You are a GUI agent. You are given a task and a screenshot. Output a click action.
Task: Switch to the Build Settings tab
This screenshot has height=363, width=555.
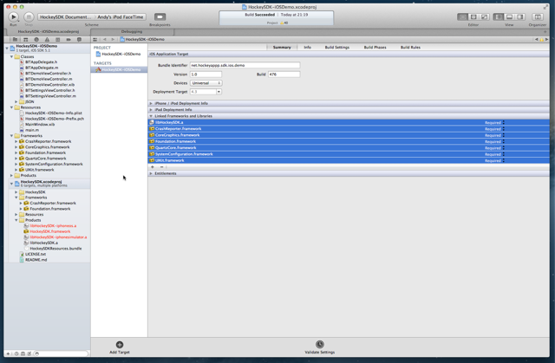[x=336, y=48]
